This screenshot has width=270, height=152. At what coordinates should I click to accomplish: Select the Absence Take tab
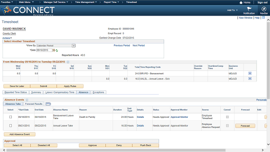pos(13,104)
